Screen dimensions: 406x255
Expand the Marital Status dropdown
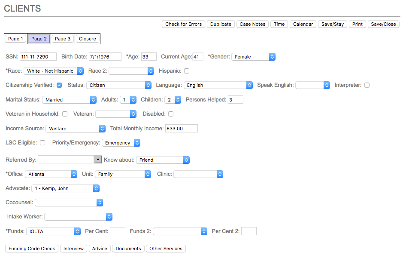(x=69, y=100)
